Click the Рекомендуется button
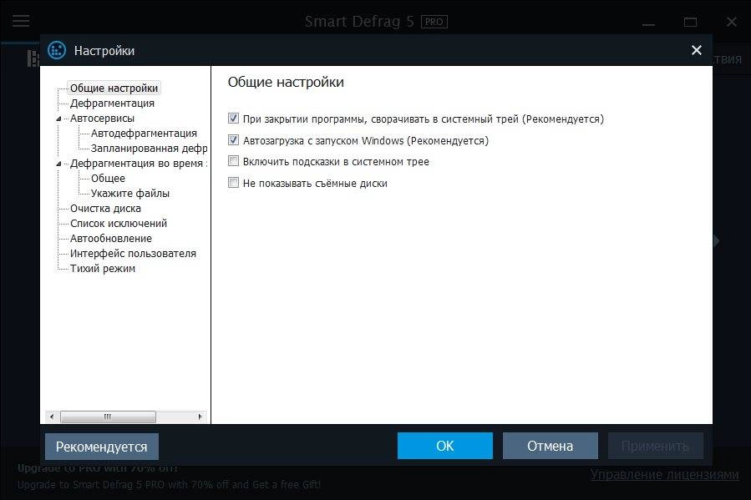The width and height of the screenshot is (751, 500). pos(102,447)
